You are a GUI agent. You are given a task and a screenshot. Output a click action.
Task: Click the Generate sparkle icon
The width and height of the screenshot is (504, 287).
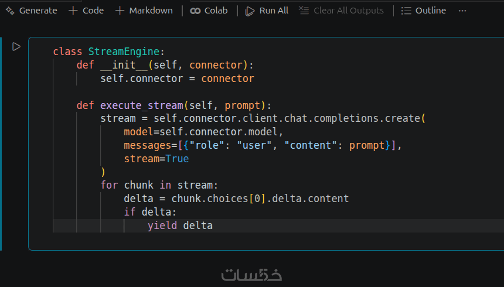click(9, 11)
